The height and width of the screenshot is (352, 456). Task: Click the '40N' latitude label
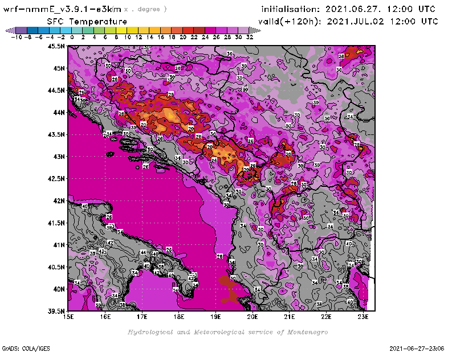click(59, 289)
